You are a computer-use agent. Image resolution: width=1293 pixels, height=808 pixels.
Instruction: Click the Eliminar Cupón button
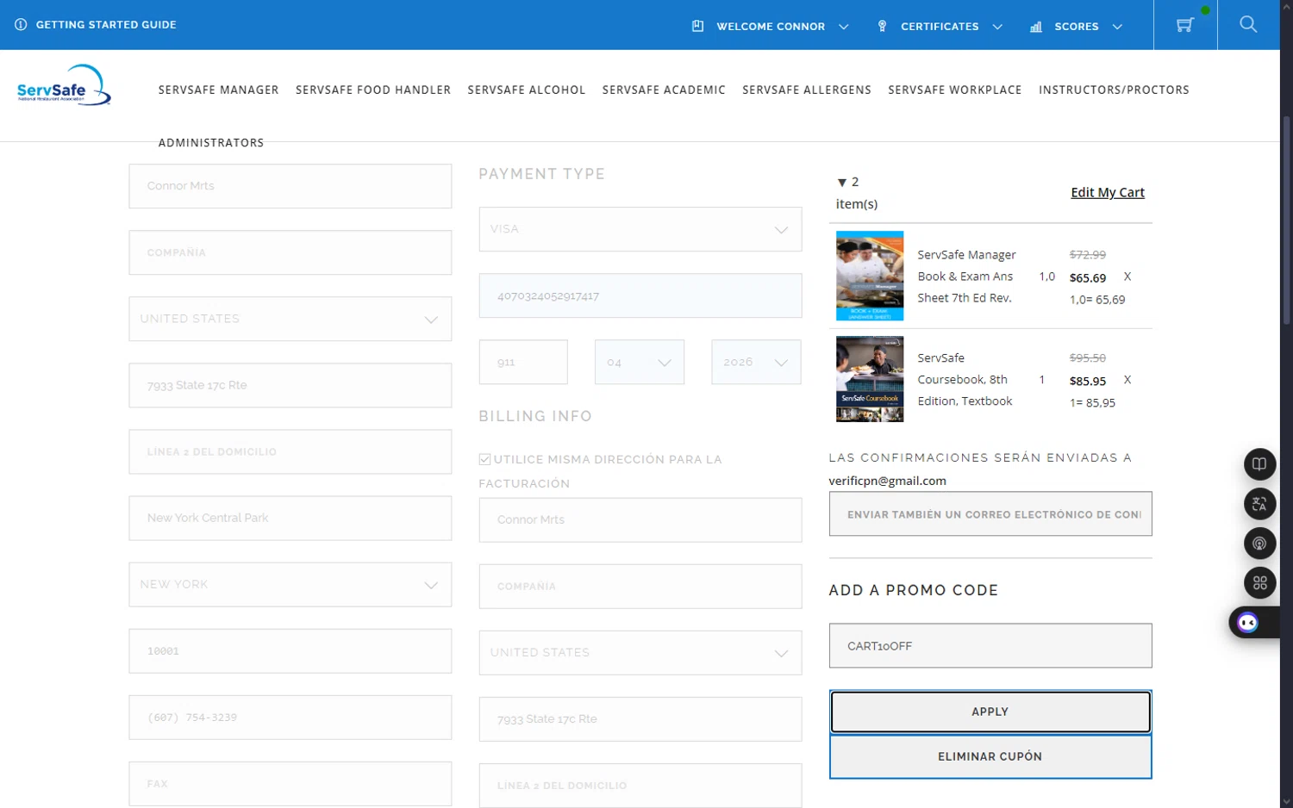[990, 756]
